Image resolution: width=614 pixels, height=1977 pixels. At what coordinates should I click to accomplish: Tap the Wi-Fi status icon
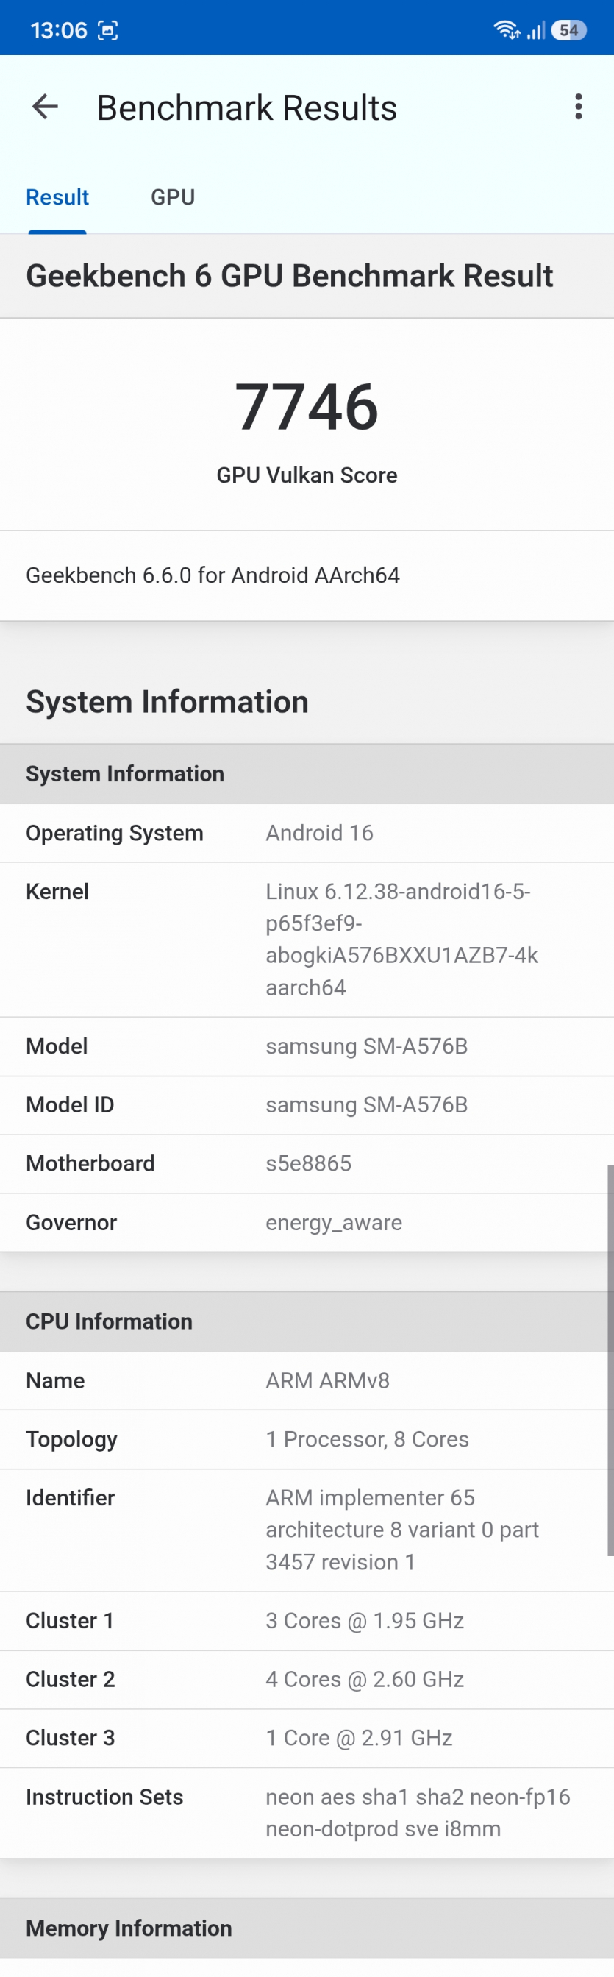pos(506,30)
